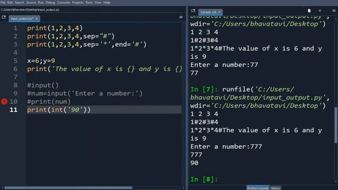Close the Console 1/A tab
Image resolution: width=338 pixels, height=190 pixels.
(219, 12)
